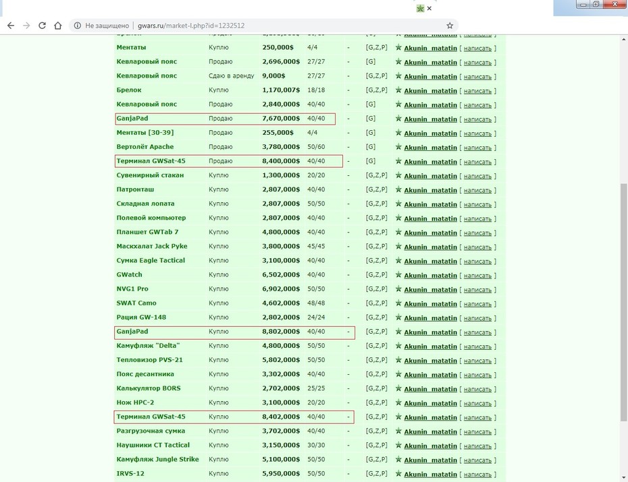This screenshot has width=628, height=482.
Task: Click the scrollbar down arrow
Action: [x=623, y=477]
